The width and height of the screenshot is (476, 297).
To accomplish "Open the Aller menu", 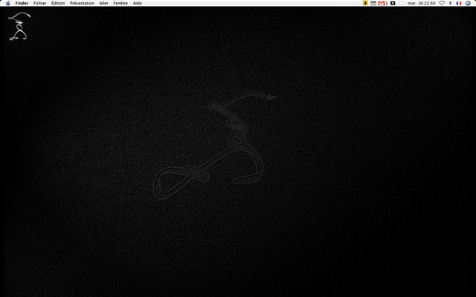I will pyautogui.click(x=104, y=3).
